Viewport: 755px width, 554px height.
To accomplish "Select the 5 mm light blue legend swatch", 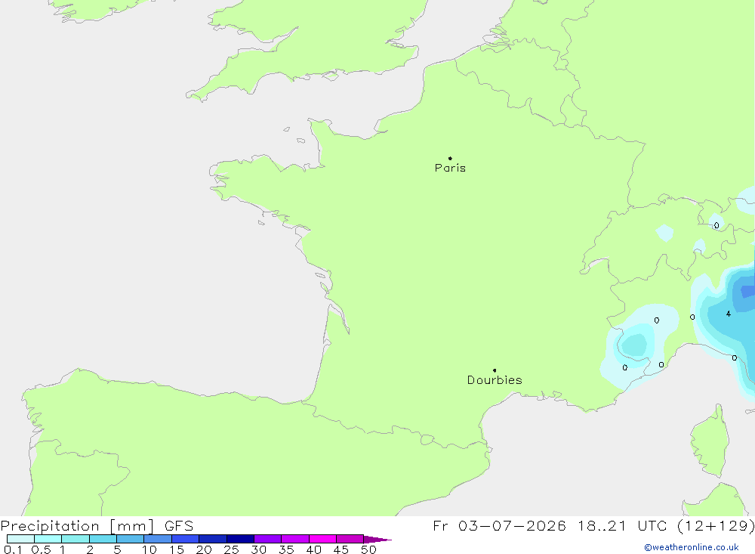I will click(130, 539).
